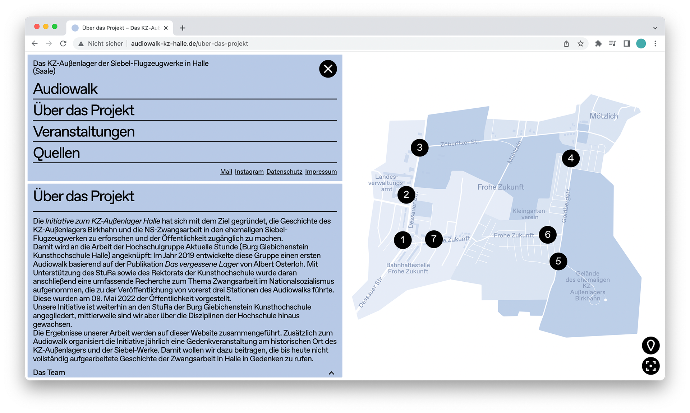Close the navigation menu with the X button
Viewport: 690px width, 413px height.
pos(328,69)
